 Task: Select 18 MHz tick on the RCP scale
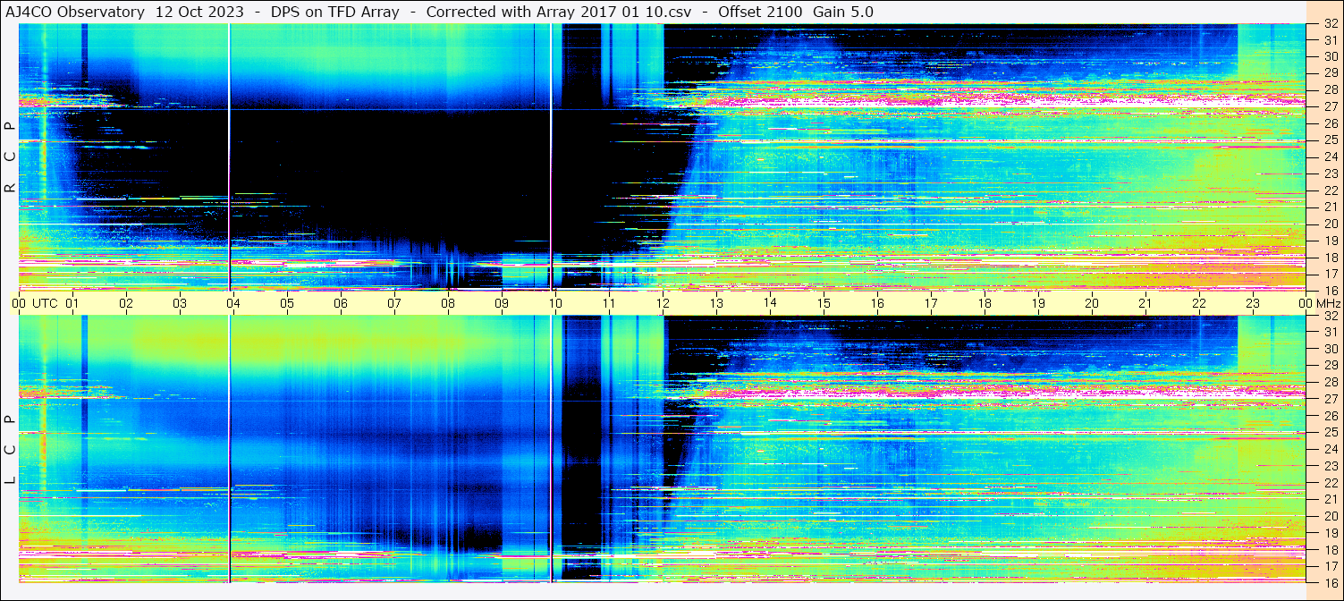[x=1330, y=257]
